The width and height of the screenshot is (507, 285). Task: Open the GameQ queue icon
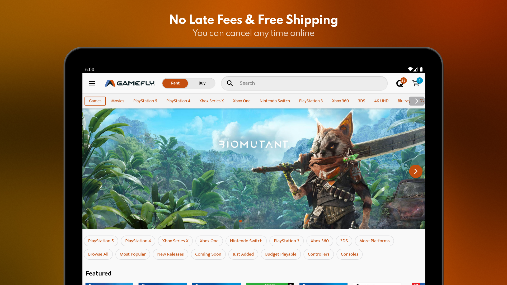click(x=400, y=83)
